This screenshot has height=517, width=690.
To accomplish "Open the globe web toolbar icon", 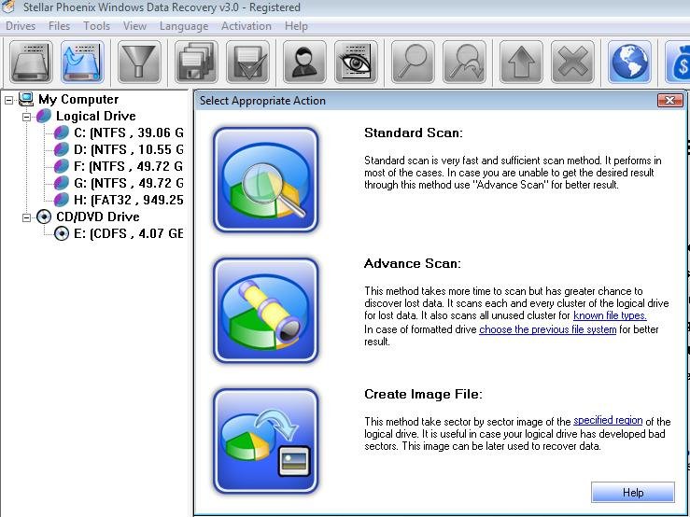I will [x=629, y=62].
